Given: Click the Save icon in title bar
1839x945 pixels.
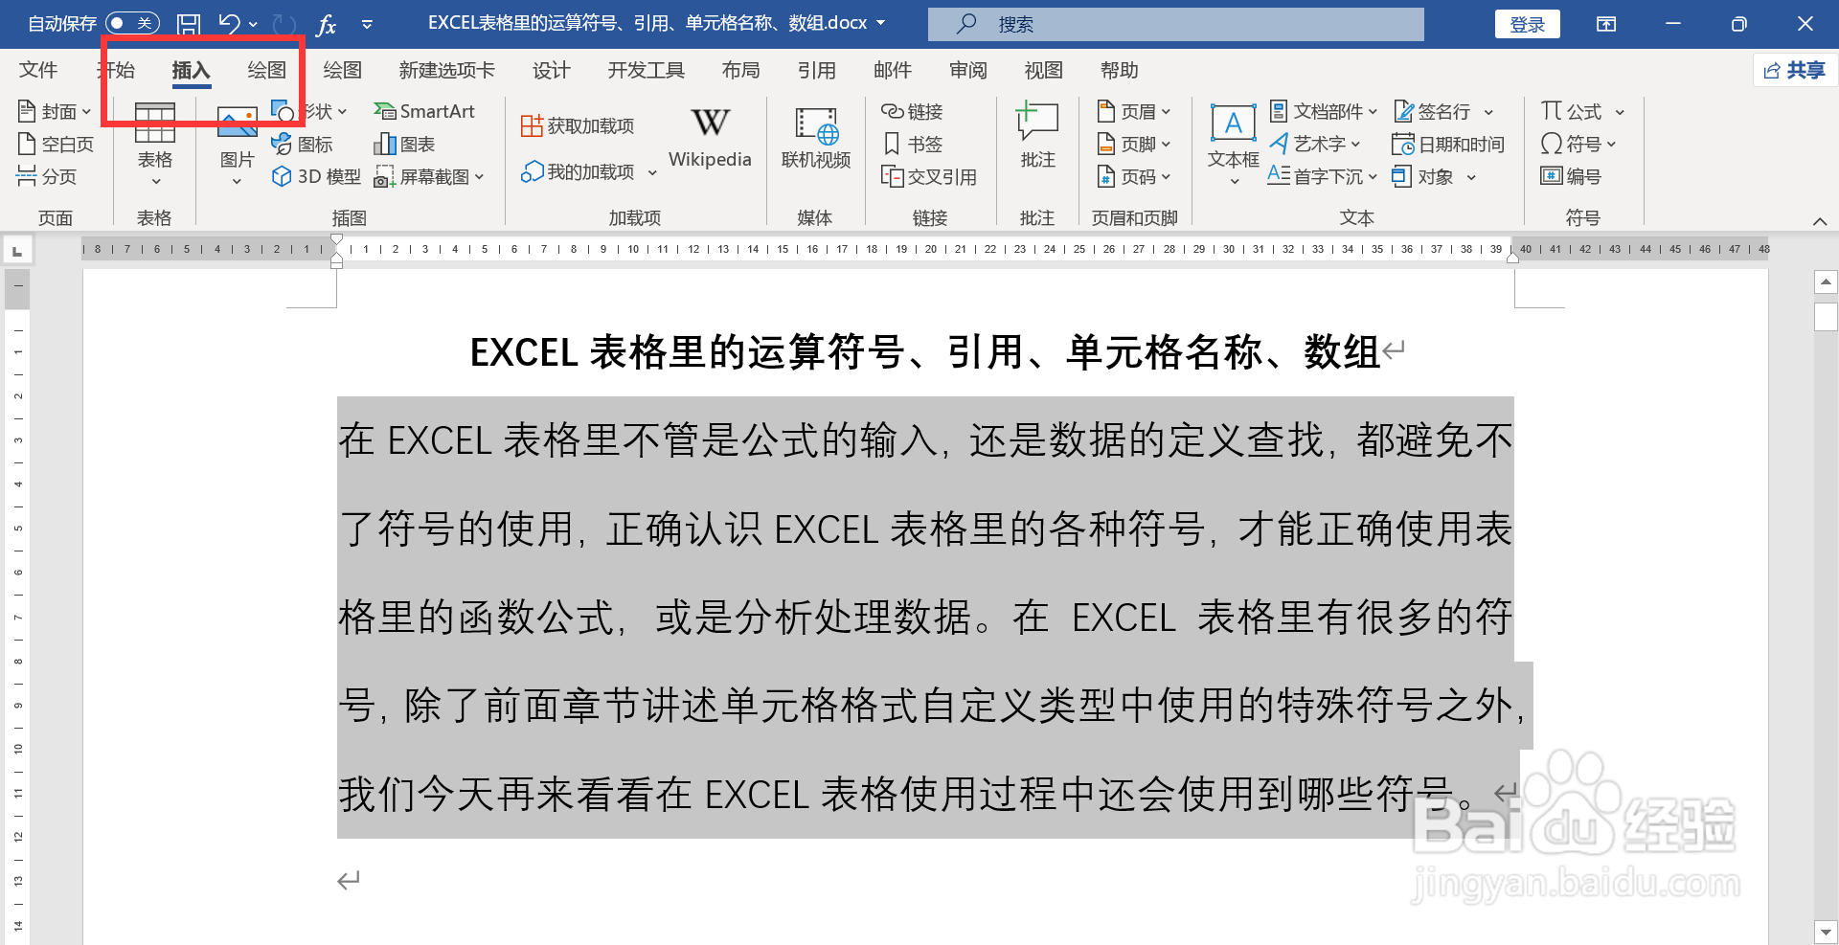Looking at the screenshot, I should (x=189, y=24).
